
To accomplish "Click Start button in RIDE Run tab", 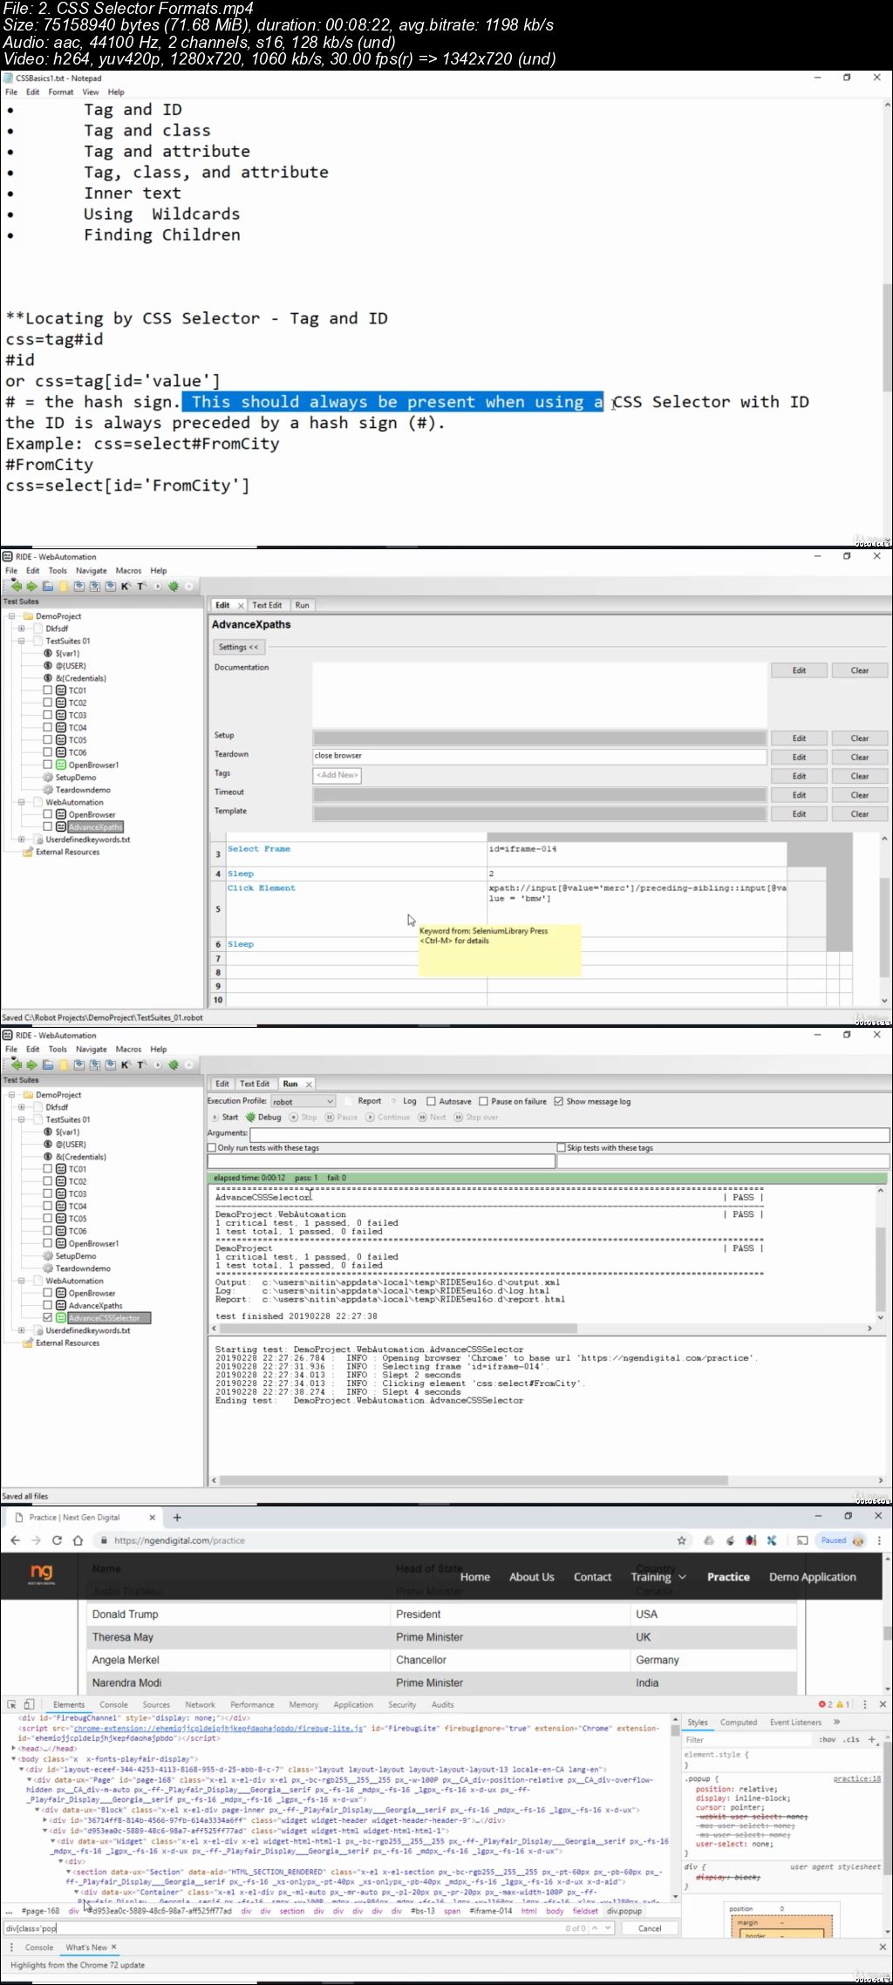I will 224,1117.
